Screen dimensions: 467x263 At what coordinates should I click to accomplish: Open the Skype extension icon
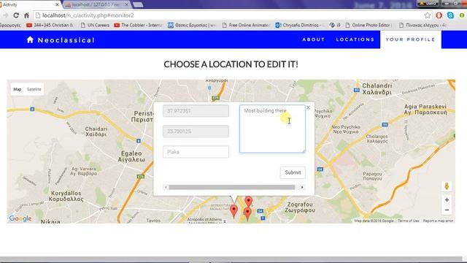[x=450, y=15]
